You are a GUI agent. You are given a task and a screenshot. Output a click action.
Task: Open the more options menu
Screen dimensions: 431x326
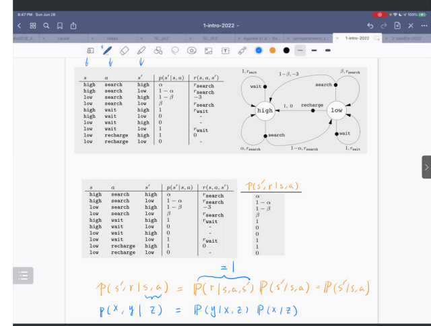point(422,26)
